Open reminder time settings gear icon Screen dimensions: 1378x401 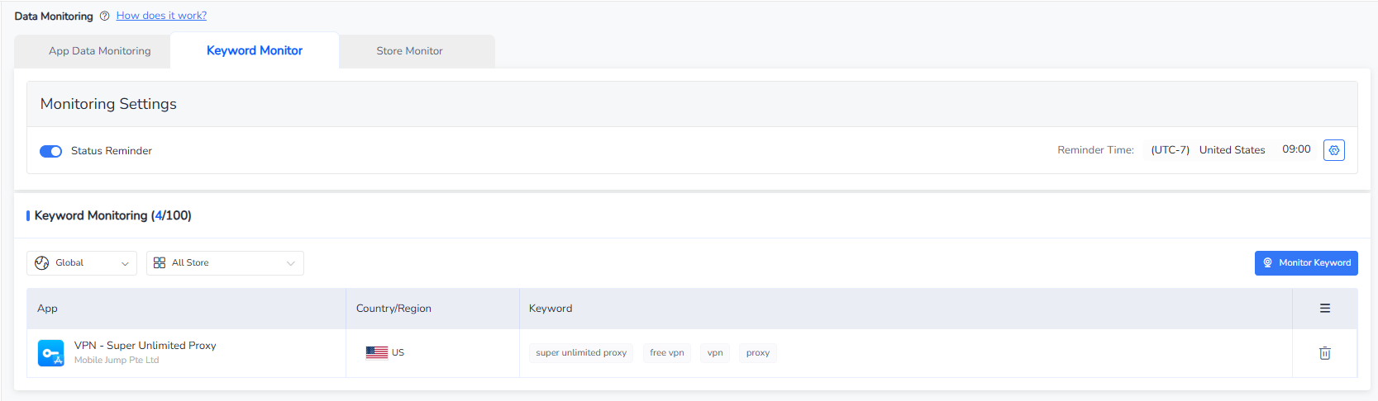pyautogui.click(x=1333, y=150)
